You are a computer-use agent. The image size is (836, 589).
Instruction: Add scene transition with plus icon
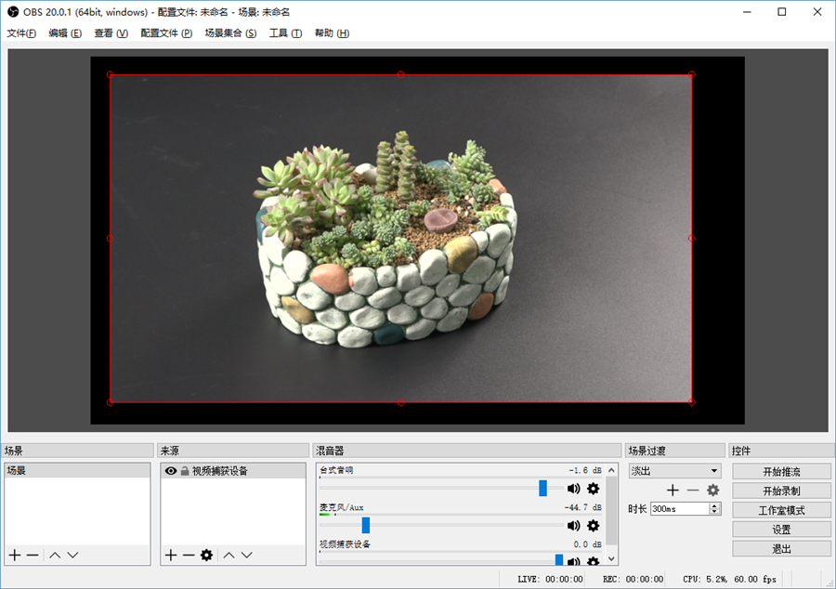pyautogui.click(x=673, y=490)
